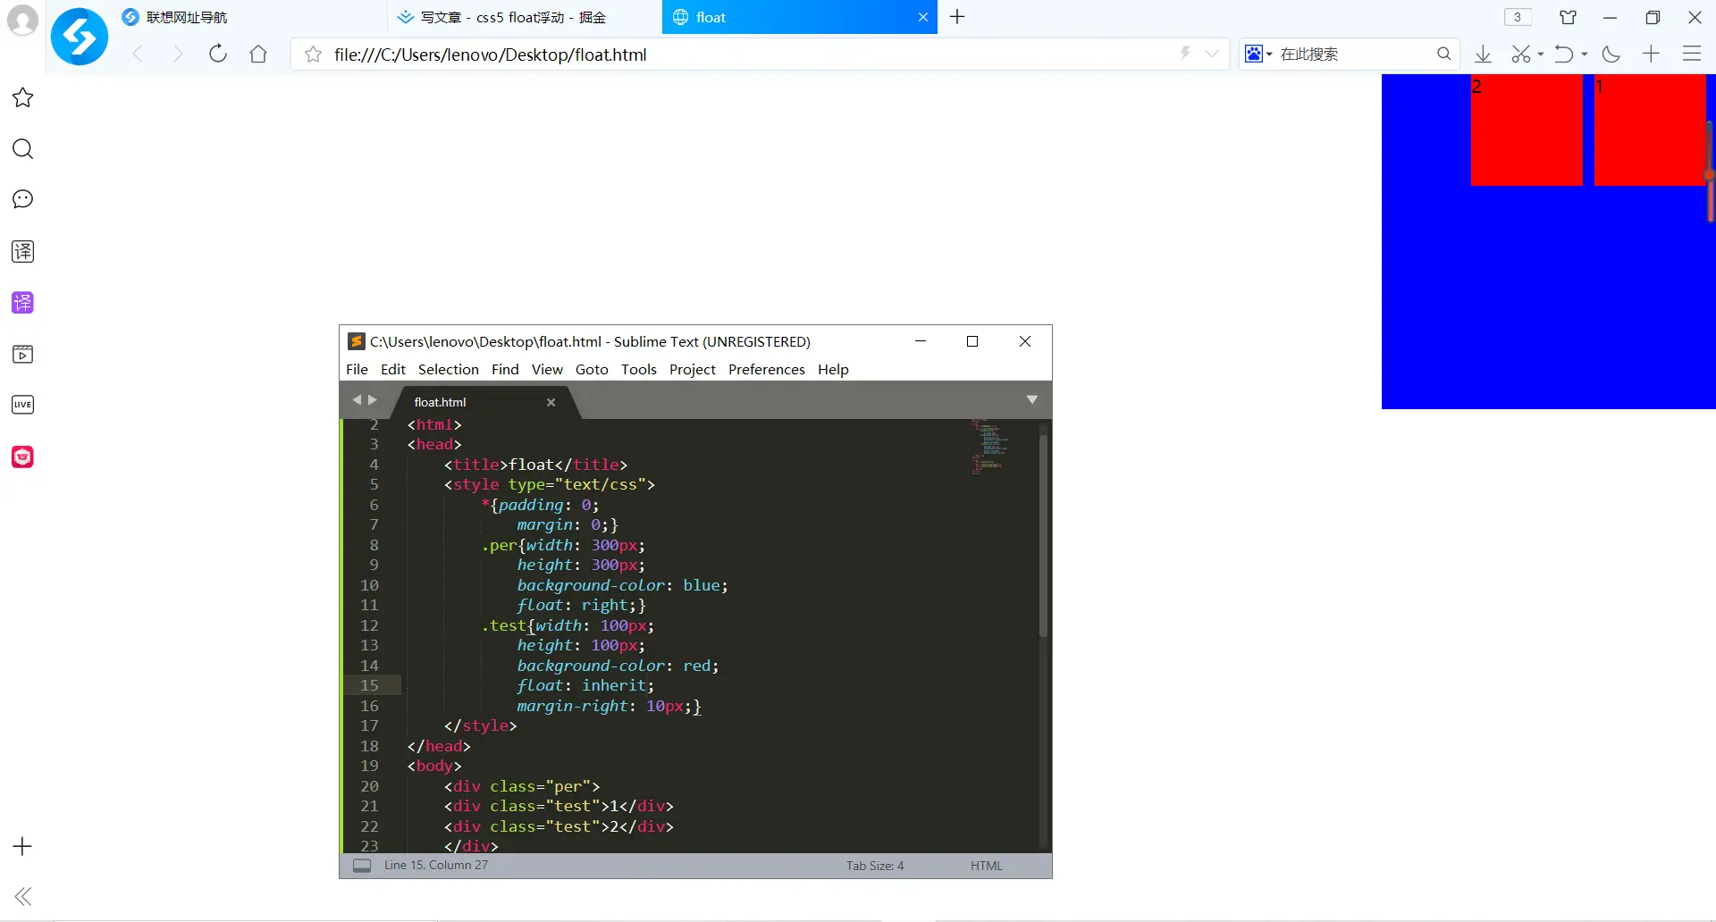Viewport: 1716px width, 922px height.
Task: Open Sublime Text Tools menu
Action: point(639,369)
